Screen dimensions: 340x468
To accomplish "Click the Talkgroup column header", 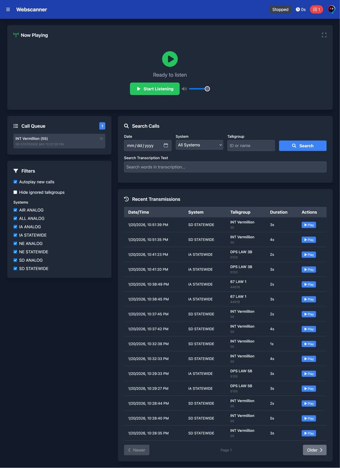I will [x=240, y=212].
